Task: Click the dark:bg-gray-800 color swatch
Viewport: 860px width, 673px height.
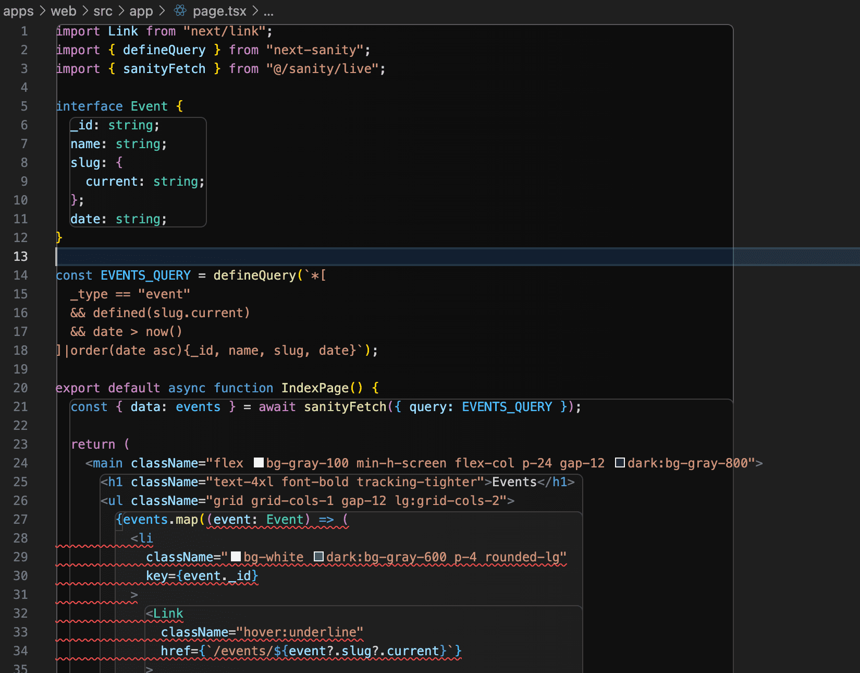Action: (620, 463)
